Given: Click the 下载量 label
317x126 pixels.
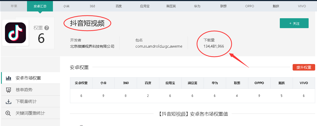Looking at the screenshot, I should (x=209, y=40).
